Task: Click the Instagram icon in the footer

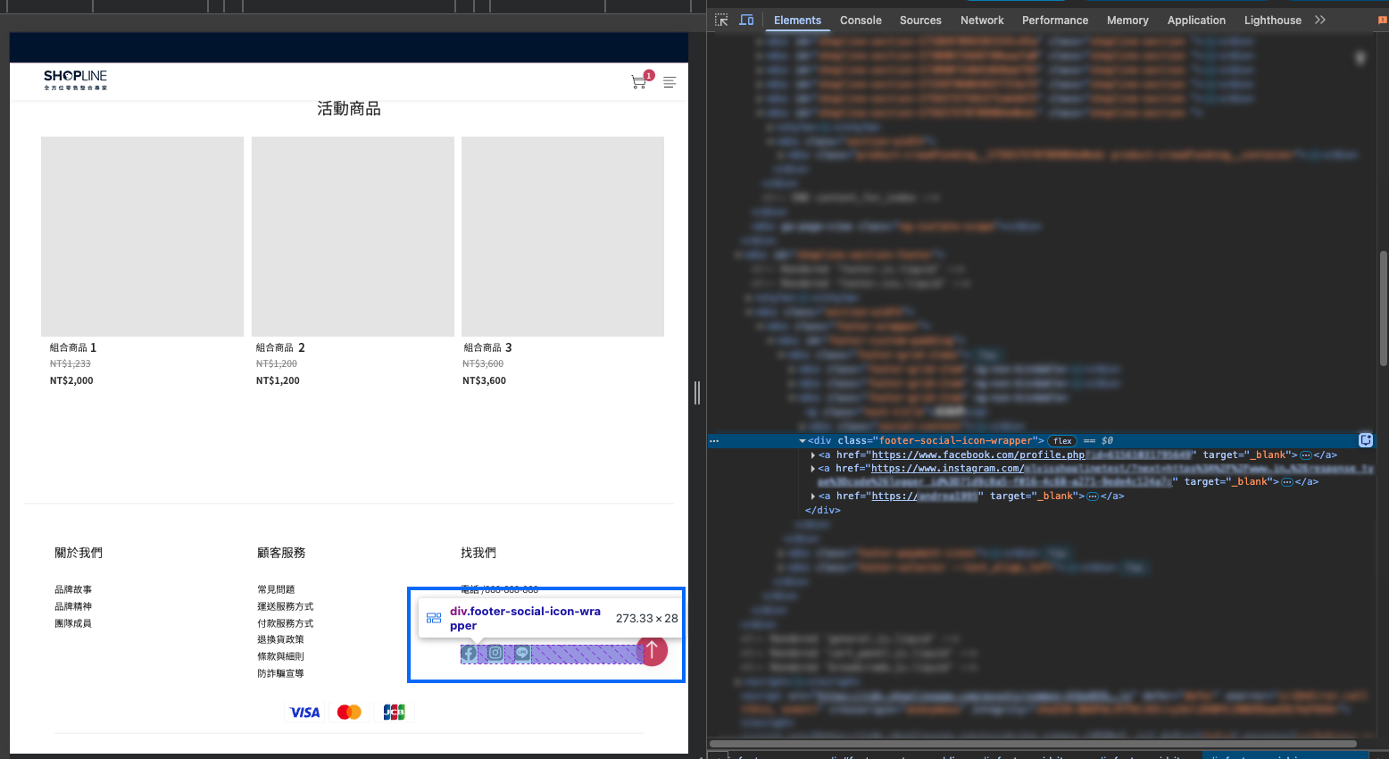Action: pos(495,654)
